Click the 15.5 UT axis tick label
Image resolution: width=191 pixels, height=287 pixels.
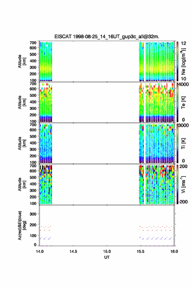click(141, 251)
